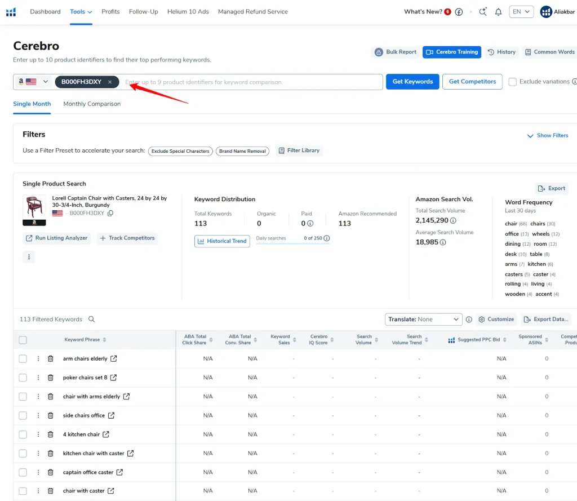Click Run Listing Analyzer
The width and height of the screenshot is (577, 501).
click(x=57, y=238)
